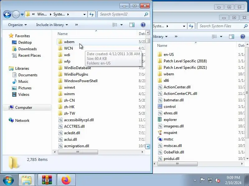Click the Back arrow in System32 window
The width and height of the screenshot is (249, 186).
coord(7,14)
